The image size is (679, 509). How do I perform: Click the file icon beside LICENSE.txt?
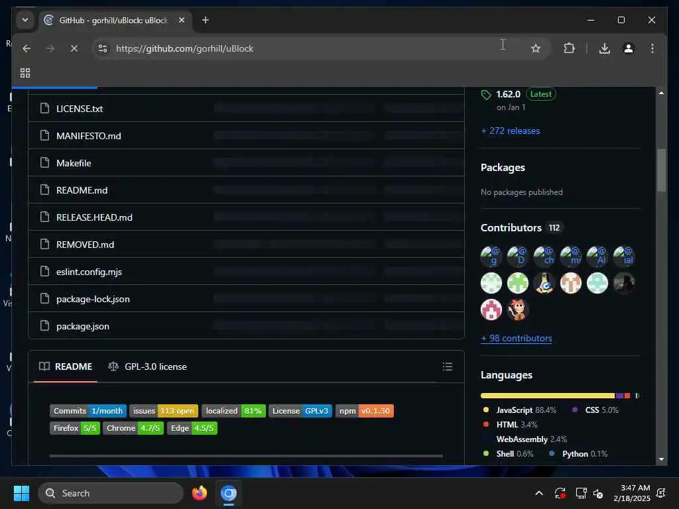pyautogui.click(x=44, y=108)
